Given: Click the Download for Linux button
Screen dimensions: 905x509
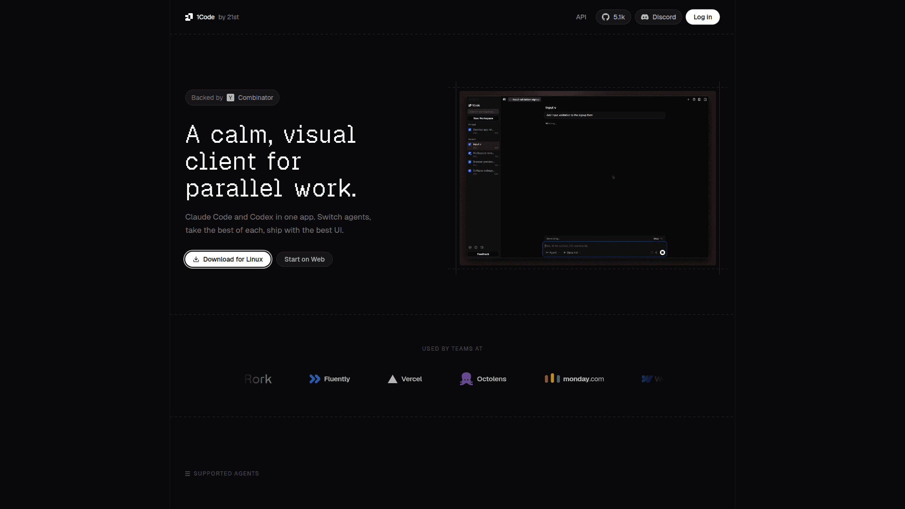Looking at the screenshot, I should pos(233,259).
